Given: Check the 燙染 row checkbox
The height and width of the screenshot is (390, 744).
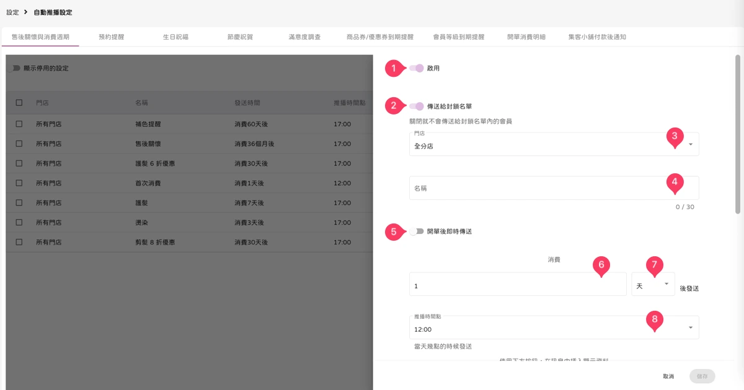Looking at the screenshot, I should (19, 222).
